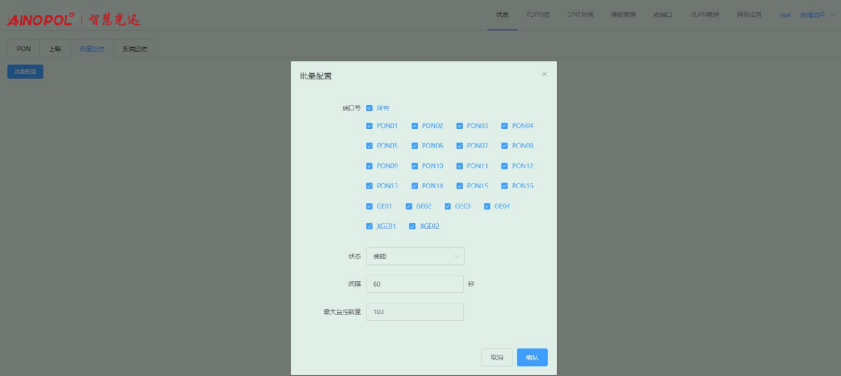Click the 取消 button
Viewport: 841px width, 376px height.
point(497,357)
